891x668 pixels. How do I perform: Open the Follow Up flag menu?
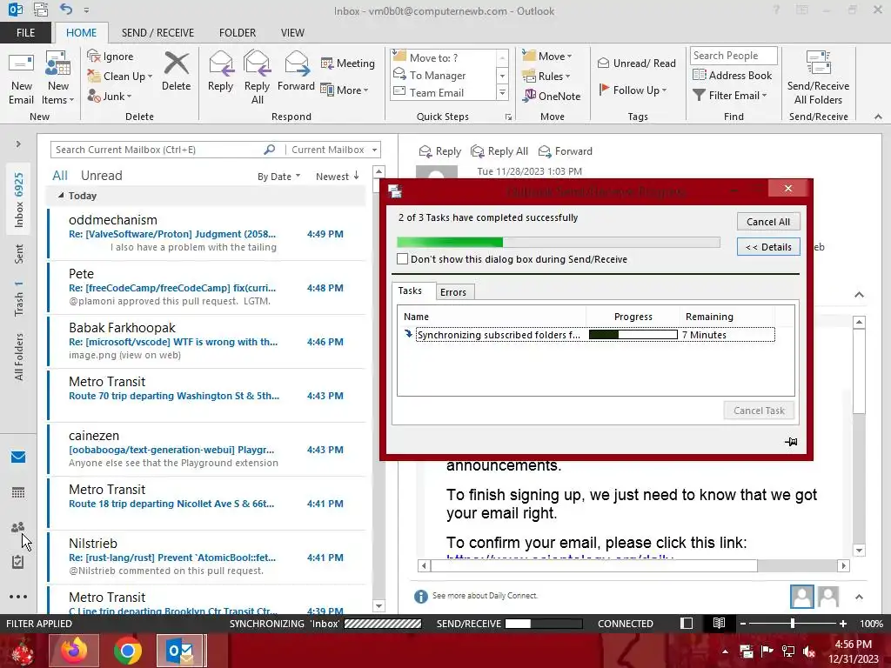coord(633,90)
